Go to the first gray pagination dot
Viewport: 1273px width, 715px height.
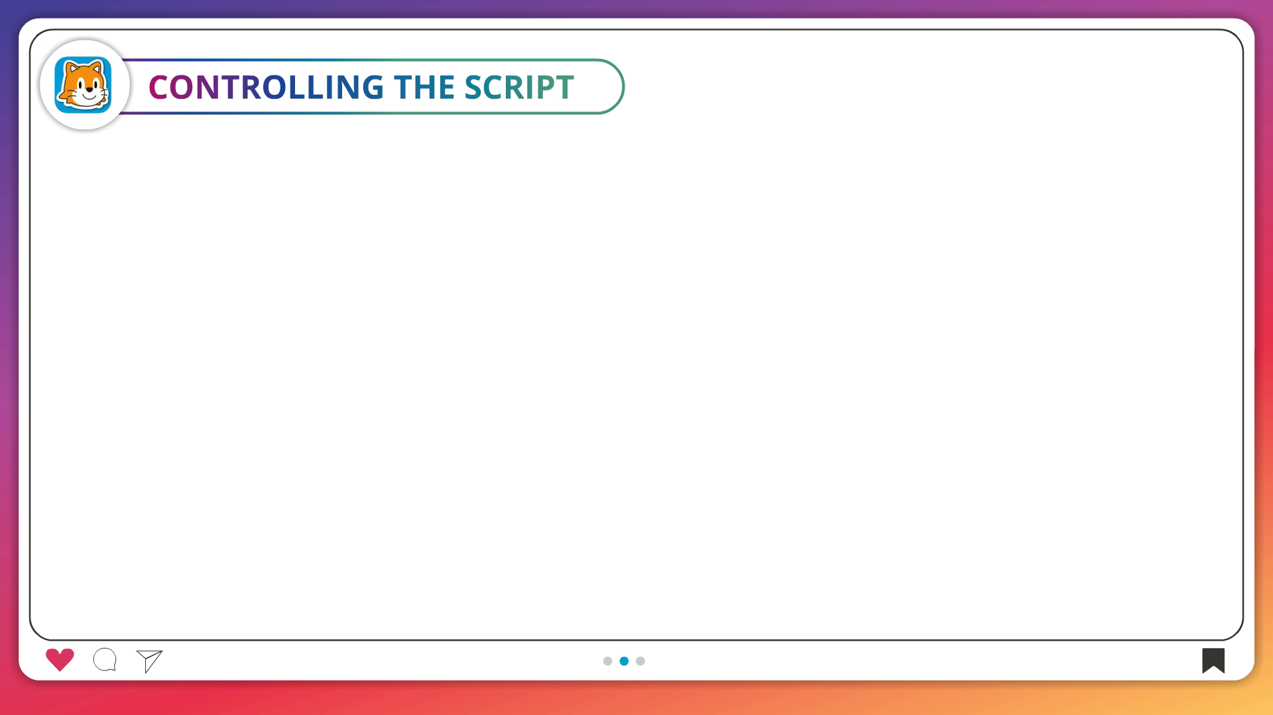click(x=607, y=661)
